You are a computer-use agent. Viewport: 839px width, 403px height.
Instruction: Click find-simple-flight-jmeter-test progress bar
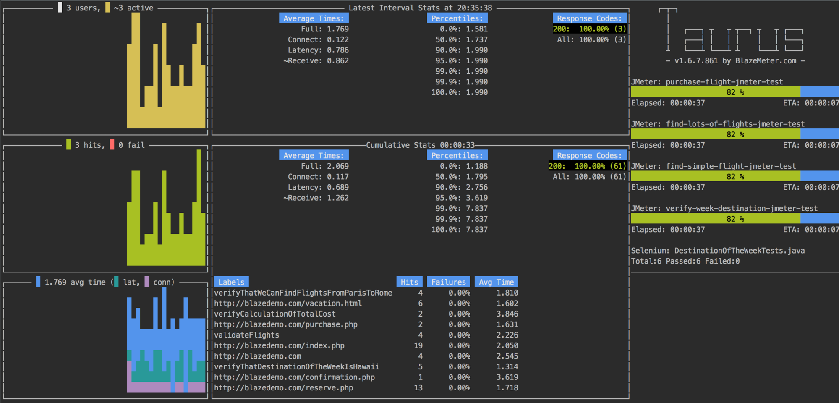[x=734, y=176]
